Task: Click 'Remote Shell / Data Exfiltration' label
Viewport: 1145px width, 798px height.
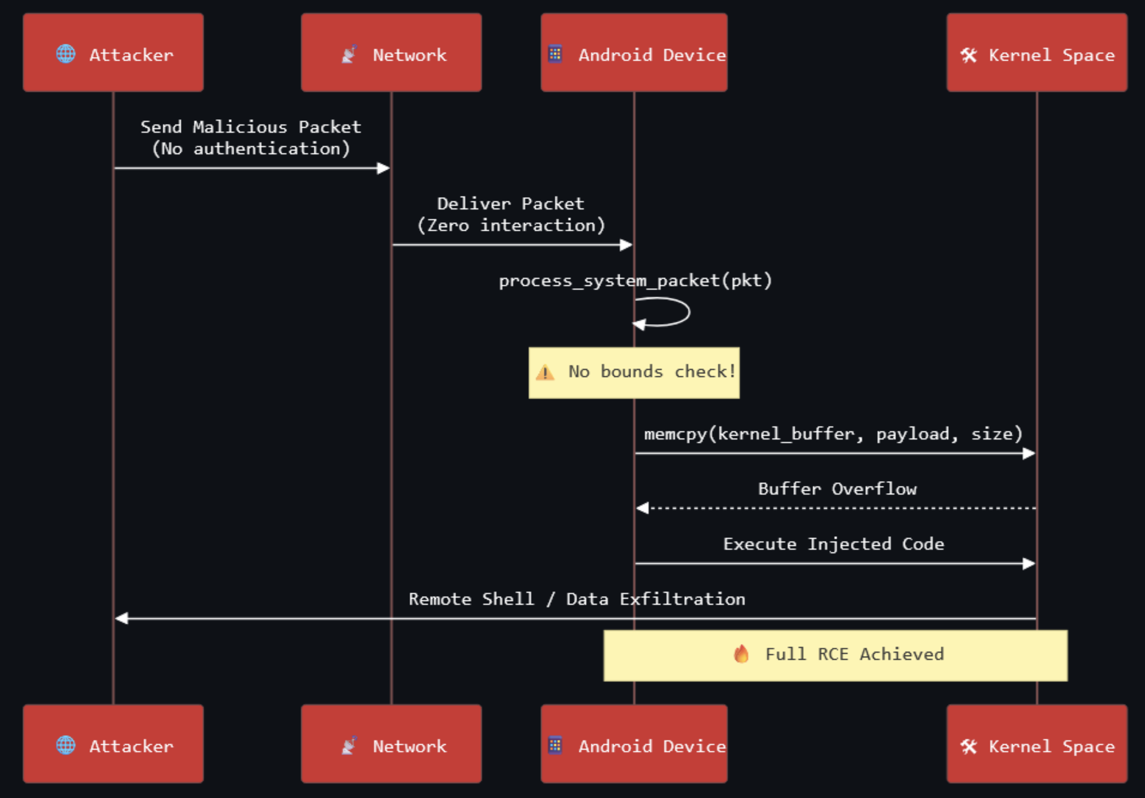Action: click(577, 599)
